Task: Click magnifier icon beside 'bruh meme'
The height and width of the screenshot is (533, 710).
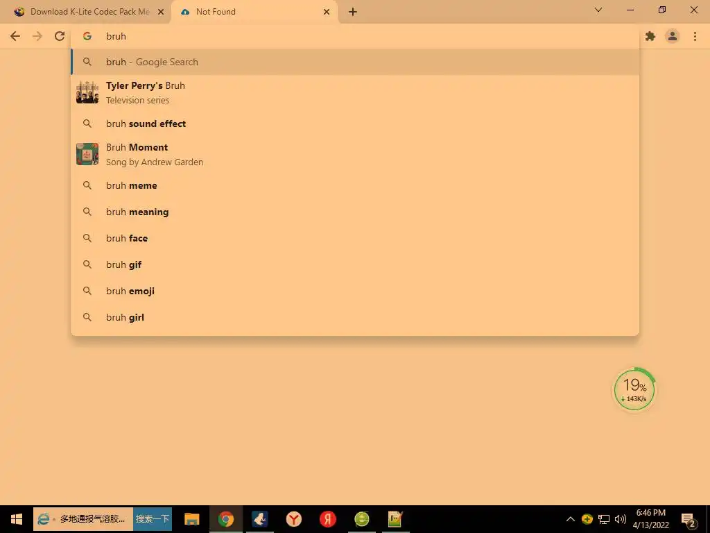Action: click(x=87, y=185)
